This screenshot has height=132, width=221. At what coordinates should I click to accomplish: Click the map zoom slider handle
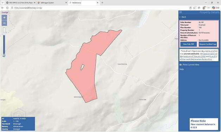click(x=4, y=34)
